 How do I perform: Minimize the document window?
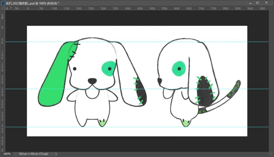(x=250, y=3)
